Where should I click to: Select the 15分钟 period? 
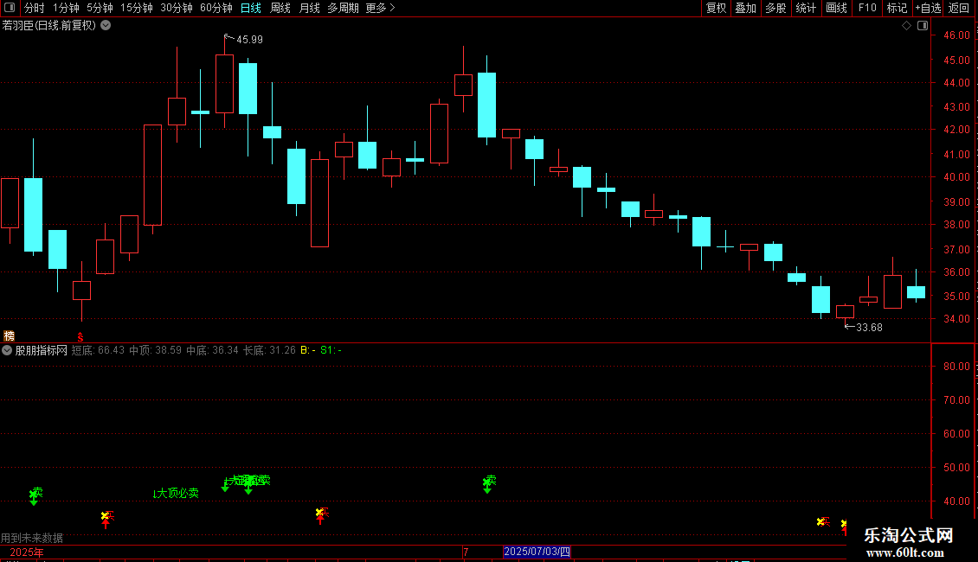click(x=136, y=8)
